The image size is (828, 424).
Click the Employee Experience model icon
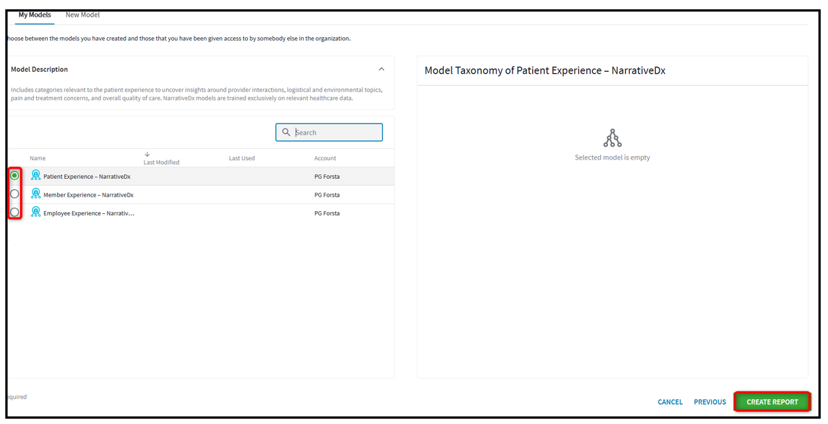35,213
